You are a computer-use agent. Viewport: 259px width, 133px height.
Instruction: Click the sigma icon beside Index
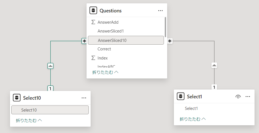(93, 58)
